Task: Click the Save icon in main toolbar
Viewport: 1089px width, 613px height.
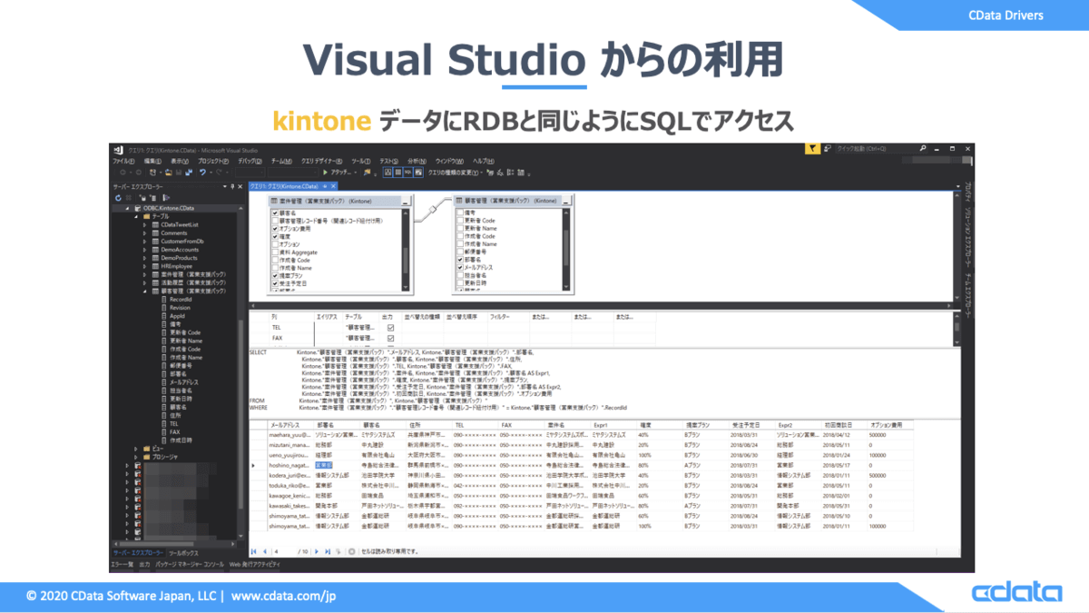Action: click(179, 173)
